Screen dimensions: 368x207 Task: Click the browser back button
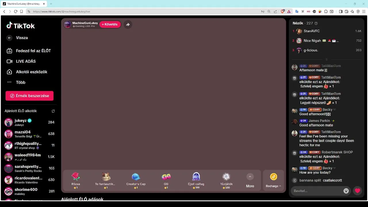pyautogui.click(x=4, y=11)
